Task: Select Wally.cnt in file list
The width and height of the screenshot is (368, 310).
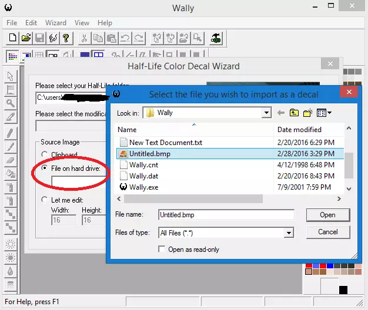Action: coord(230,165)
